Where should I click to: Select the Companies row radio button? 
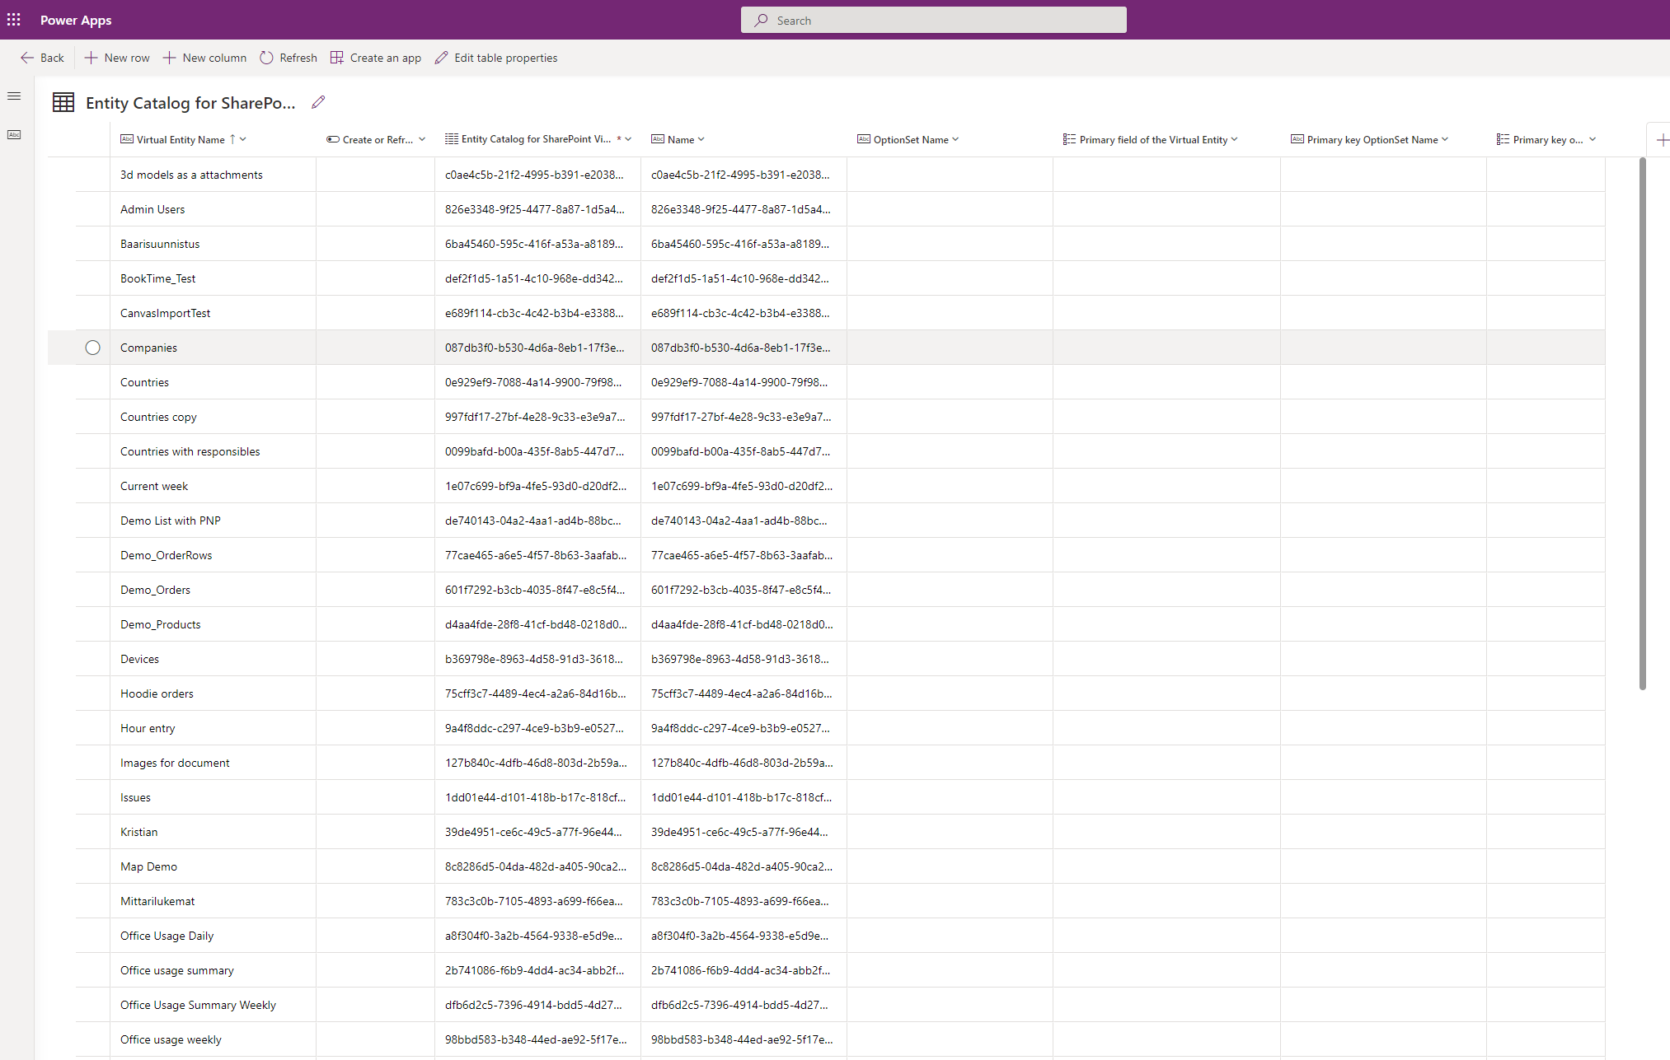[92, 348]
